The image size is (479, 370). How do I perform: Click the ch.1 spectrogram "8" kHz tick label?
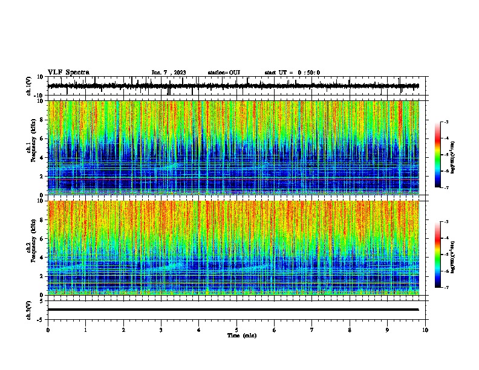pyautogui.click(x=42, y=120)
